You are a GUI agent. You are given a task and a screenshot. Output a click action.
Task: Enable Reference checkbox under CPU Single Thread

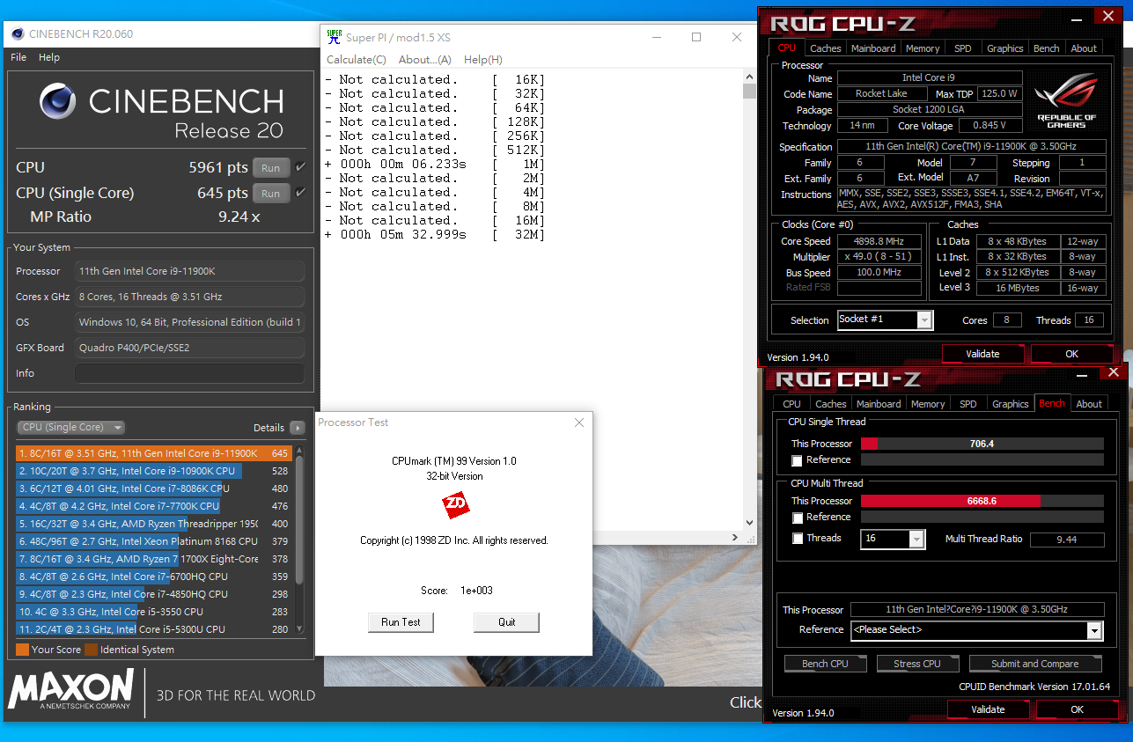[797, 460]
